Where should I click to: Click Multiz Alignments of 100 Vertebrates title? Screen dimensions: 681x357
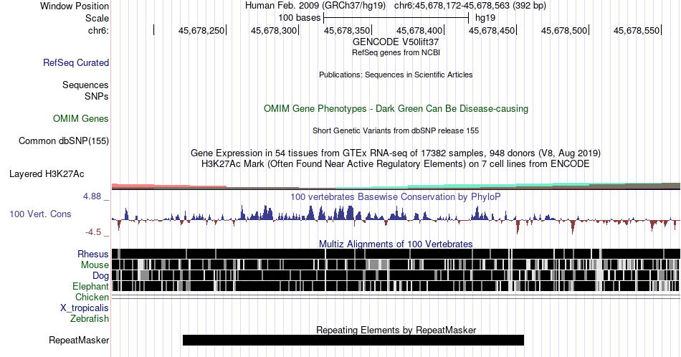396,244
